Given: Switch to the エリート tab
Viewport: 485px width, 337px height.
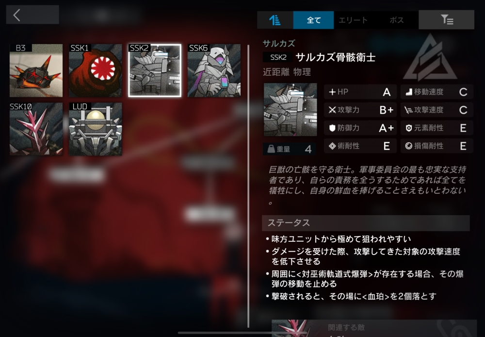Looking at the screenshot, I should tap(353, 20).
